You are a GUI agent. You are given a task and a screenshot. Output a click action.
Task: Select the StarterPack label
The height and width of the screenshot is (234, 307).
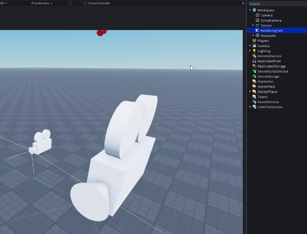[x=266, y=86]
